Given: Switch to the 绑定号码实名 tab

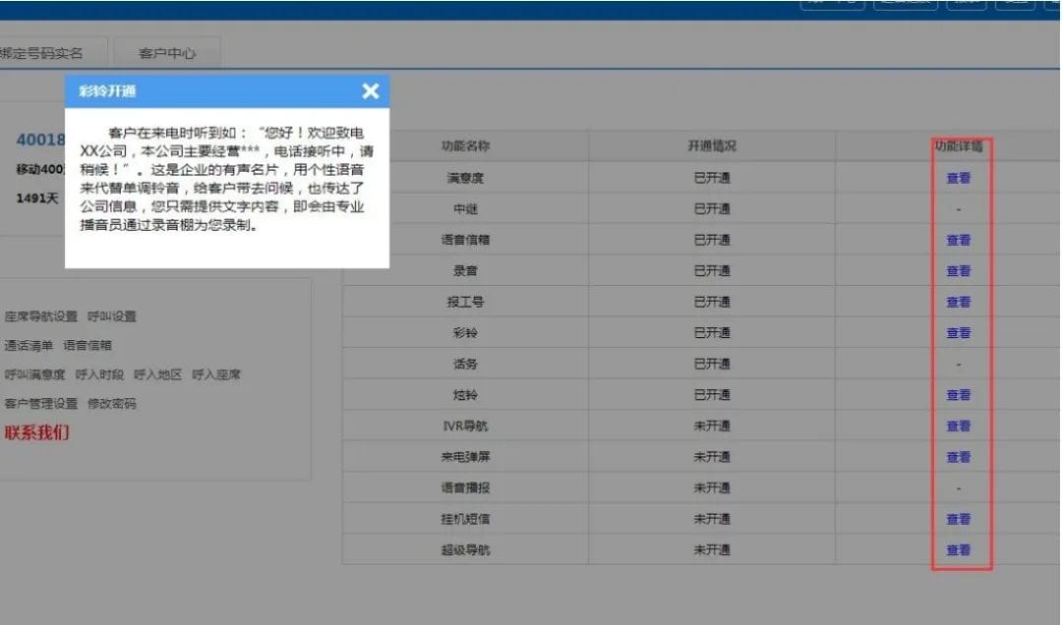Looking at the screenshot, I should click(41, 53).
